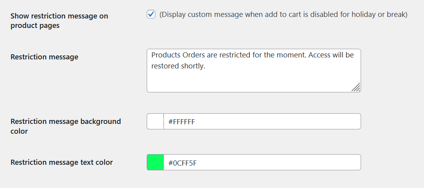Click the word "Access" in the message box
The image size is (424, 188).
point(320,55)
